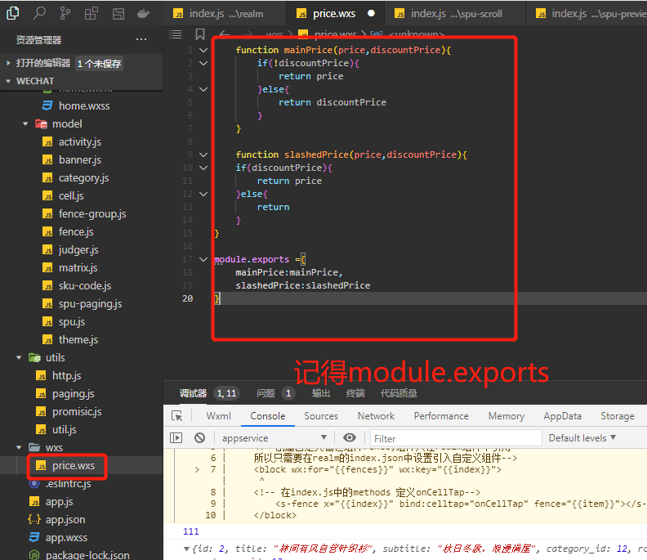Open the appservice context dropdown
Screen dimensions: 647x560
click(274, 437)
